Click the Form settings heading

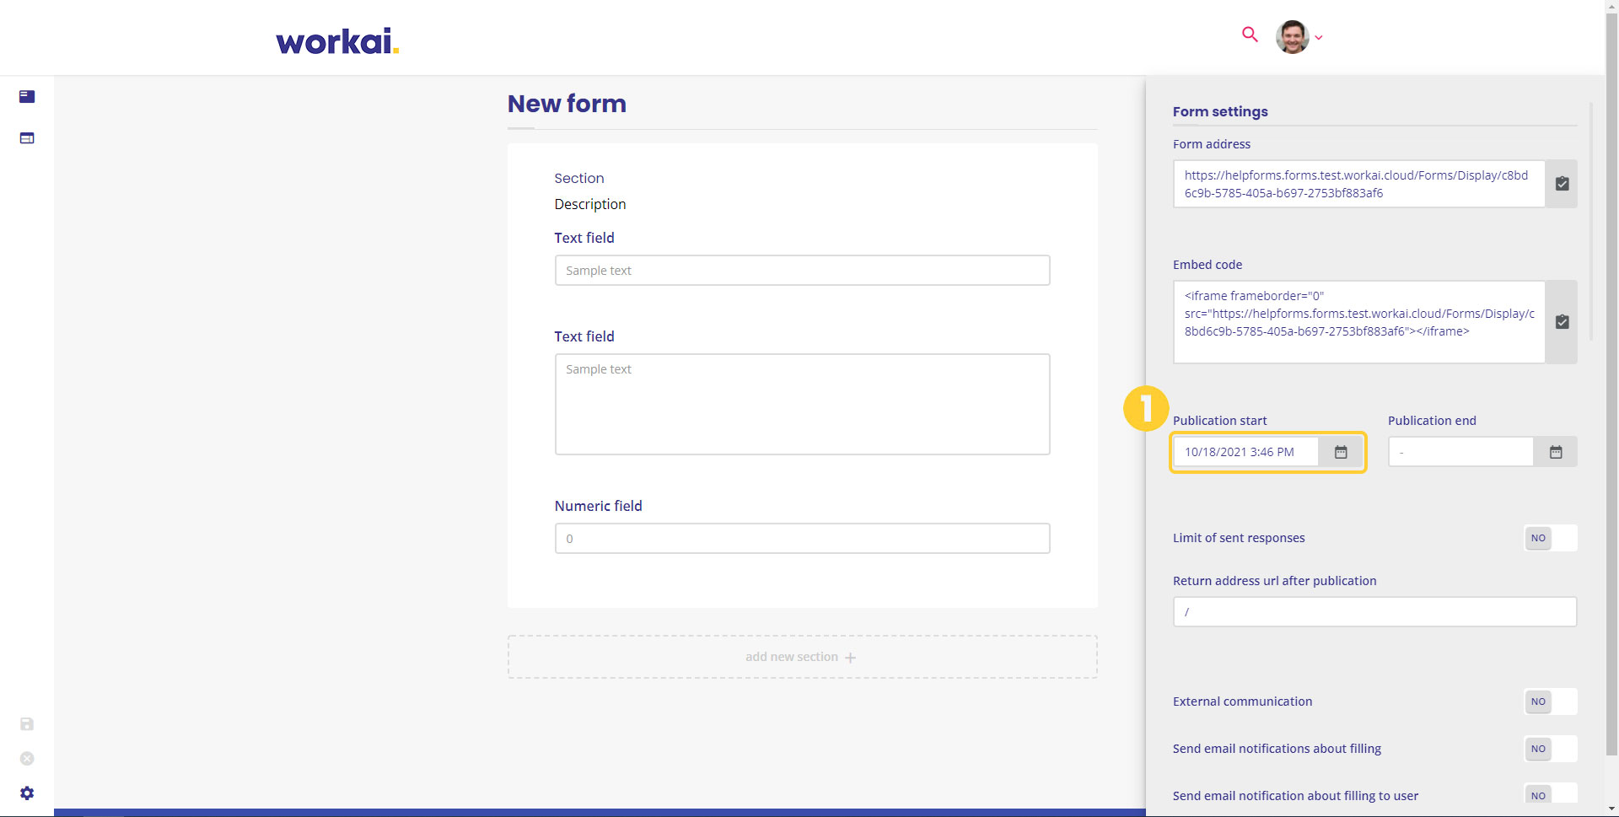(1220, 111)
